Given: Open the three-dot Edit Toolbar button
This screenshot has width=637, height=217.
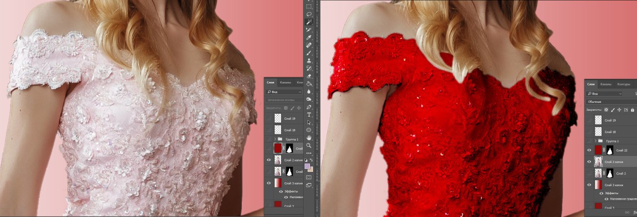Looking at the screenshot, I should (309, 153).
